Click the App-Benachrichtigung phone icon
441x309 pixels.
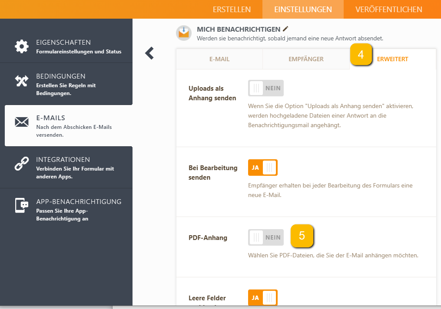tap(22, 205)
